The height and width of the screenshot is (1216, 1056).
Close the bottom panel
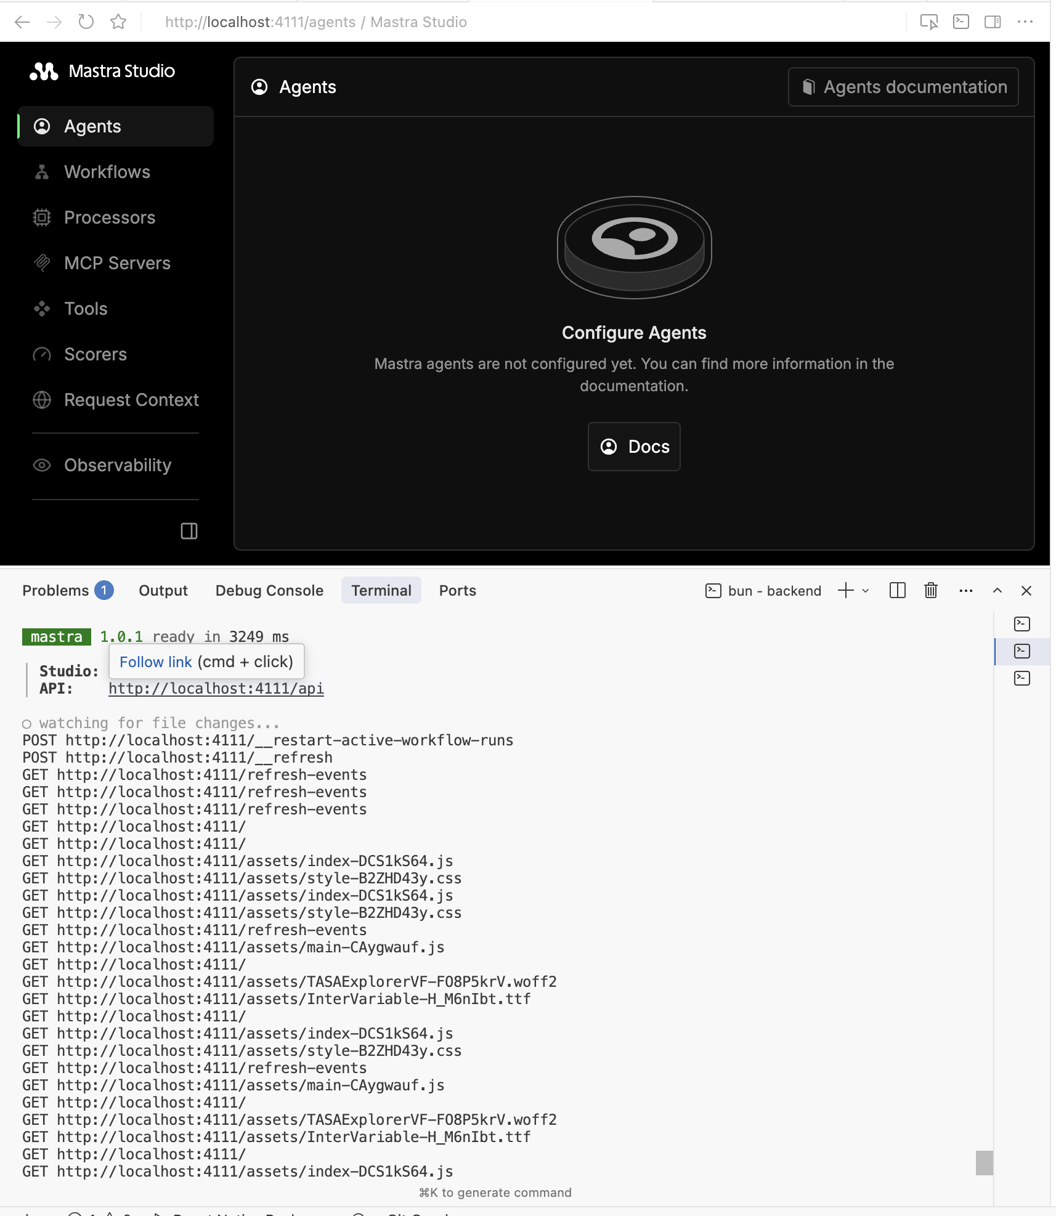(1026, 591)
